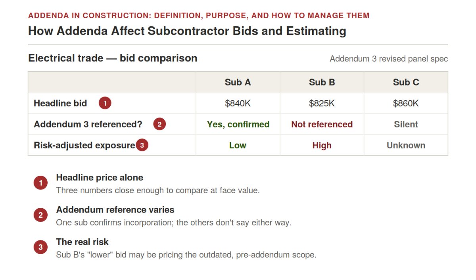Select the $825K bid cell

point(322,103)
